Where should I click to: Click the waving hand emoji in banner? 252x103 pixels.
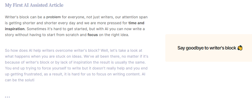point(240,48)
